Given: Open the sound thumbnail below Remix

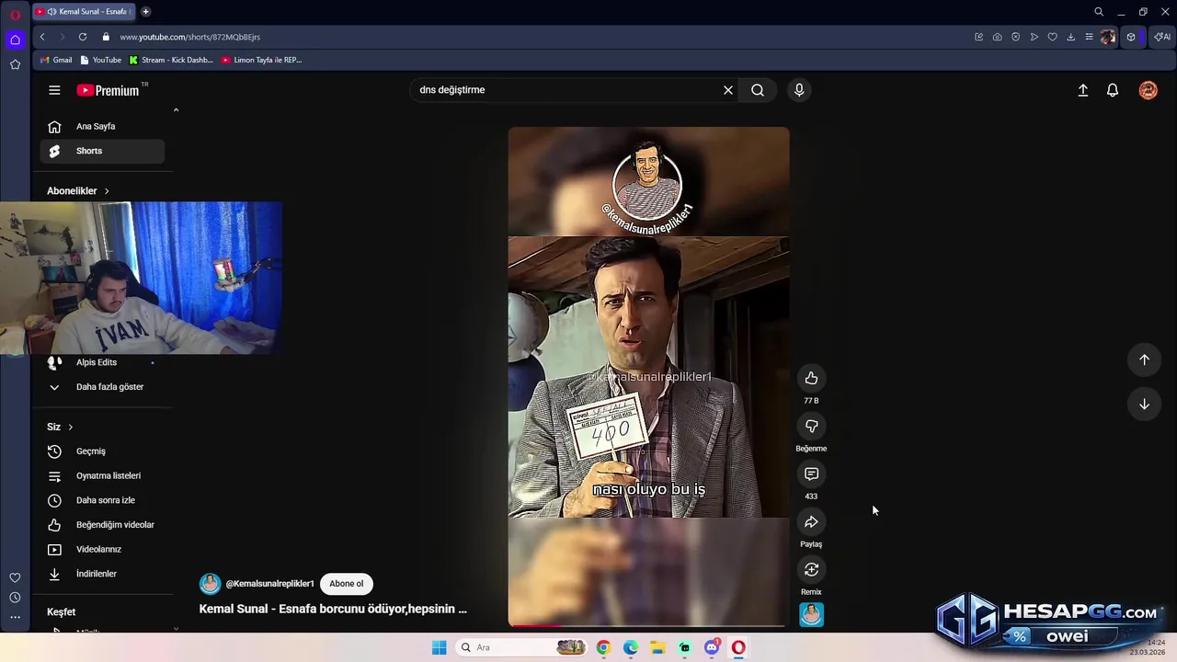Looking at the screenshot, I should 811,614.
